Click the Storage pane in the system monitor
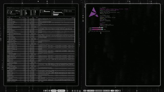Viewport: 164px width, 92px height. tap(58, 13)
